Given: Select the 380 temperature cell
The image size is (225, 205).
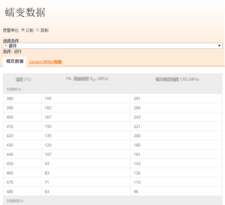Looking at the screenshot, I should point(10,98).
